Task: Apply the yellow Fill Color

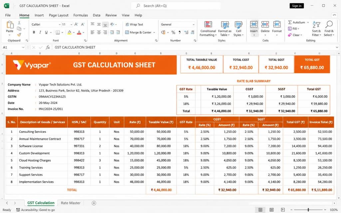Action: (x=69, y=32)
